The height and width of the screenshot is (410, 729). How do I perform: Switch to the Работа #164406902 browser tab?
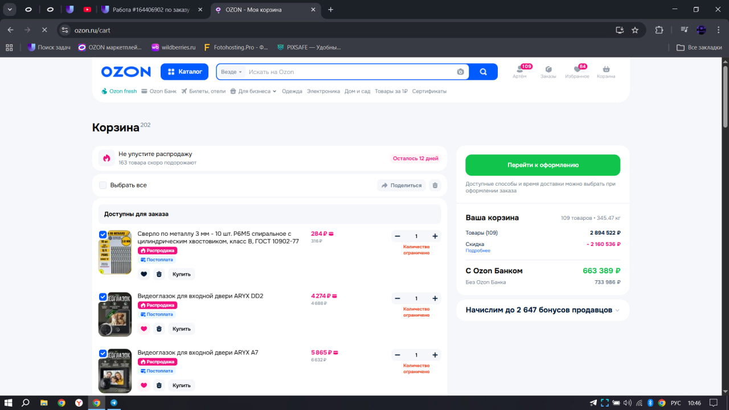pos(152,10)
